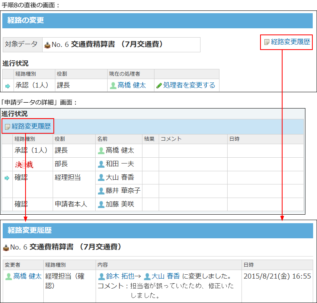Image resolution: width=317 pixels, height=303 pixels.
Task: Click current-step arrow icon beside 確認 経理担当
Action: point(7,178)
